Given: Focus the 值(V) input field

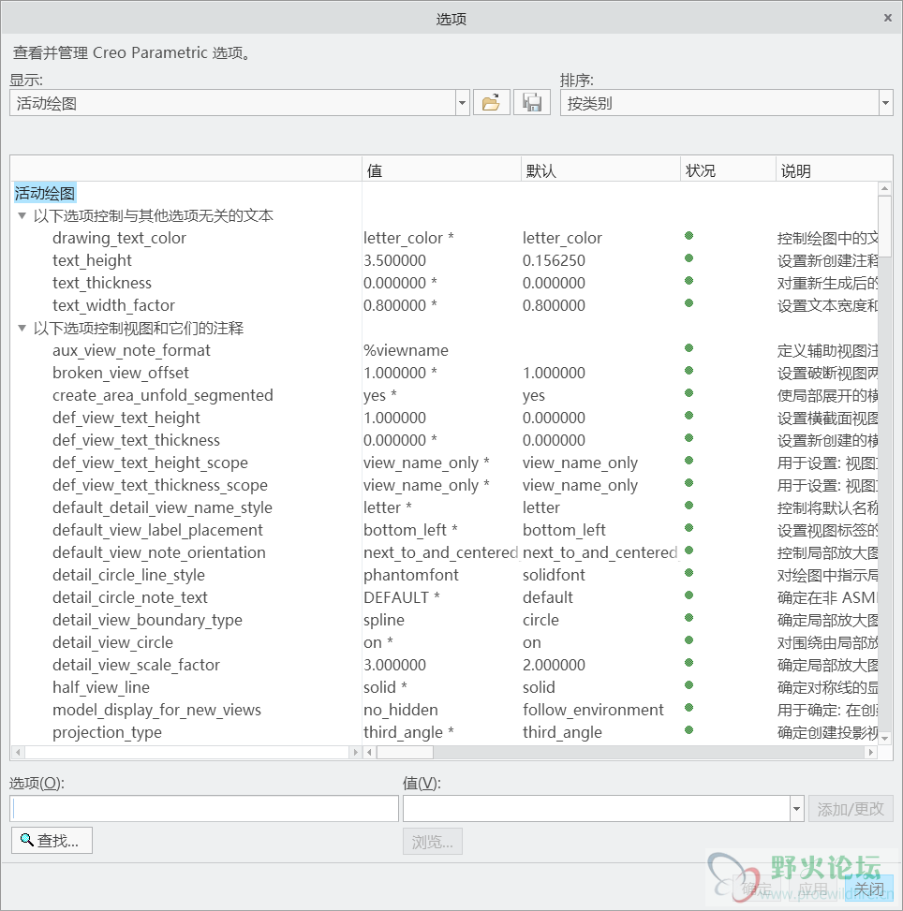Looking at the screenshot, I should tap(597, 809).
